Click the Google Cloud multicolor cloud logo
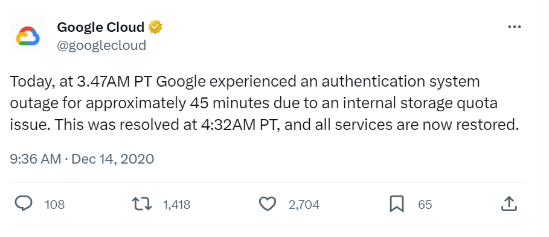Screen dimensions: 549x237 (x=28, y=36)
